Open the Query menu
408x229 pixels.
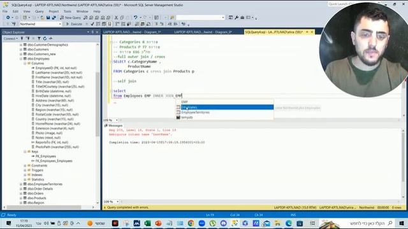click(x=40, y=11)
